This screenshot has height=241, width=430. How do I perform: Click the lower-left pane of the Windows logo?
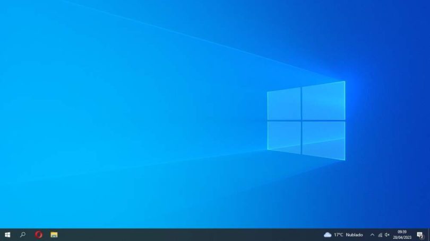tap(284, 136)
